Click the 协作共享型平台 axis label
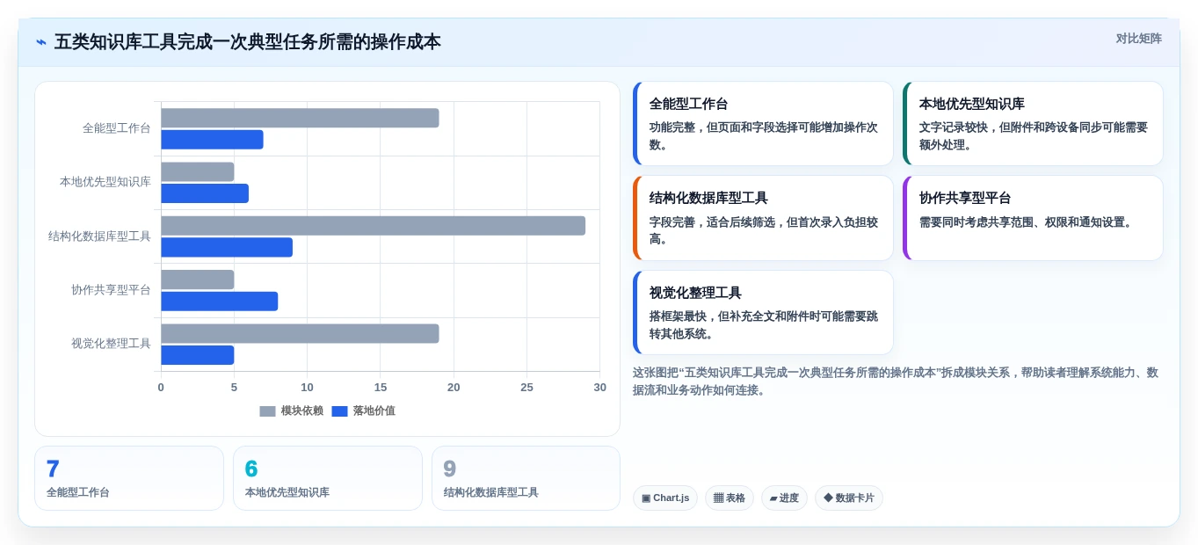Viewport: 1198px width, 545px height. tap(111, 290)
